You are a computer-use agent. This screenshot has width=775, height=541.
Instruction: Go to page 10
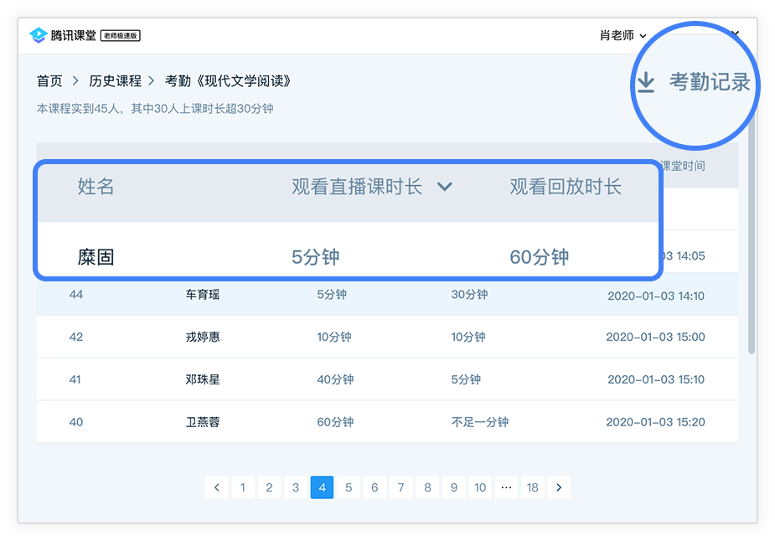[x=480, y=487]
